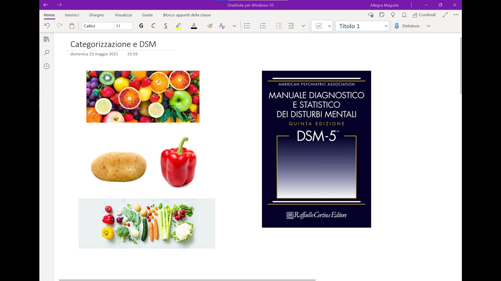
Task: Enter full screen mode
Action: coord(445,15)
